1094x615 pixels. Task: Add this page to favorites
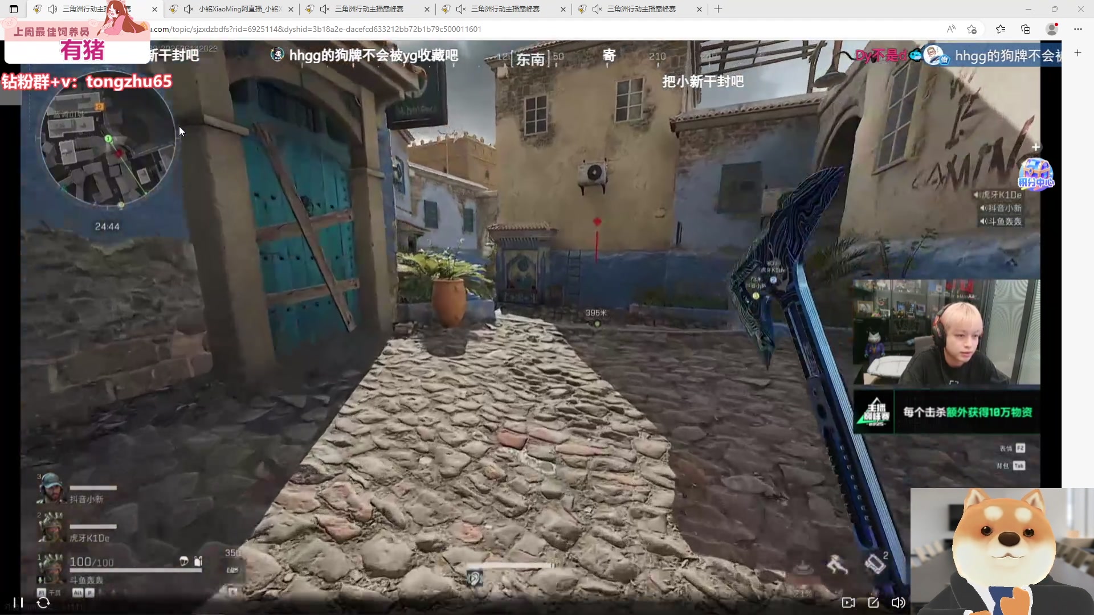click(x=972, y=29)
